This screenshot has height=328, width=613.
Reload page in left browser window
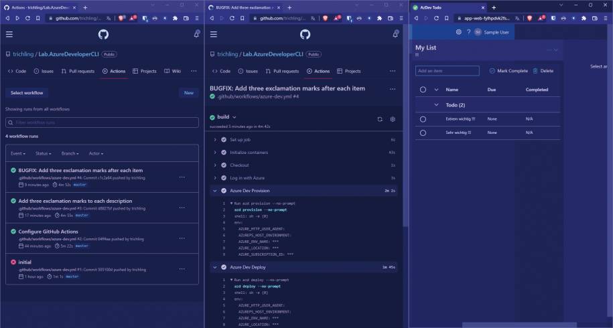(27, 18)
